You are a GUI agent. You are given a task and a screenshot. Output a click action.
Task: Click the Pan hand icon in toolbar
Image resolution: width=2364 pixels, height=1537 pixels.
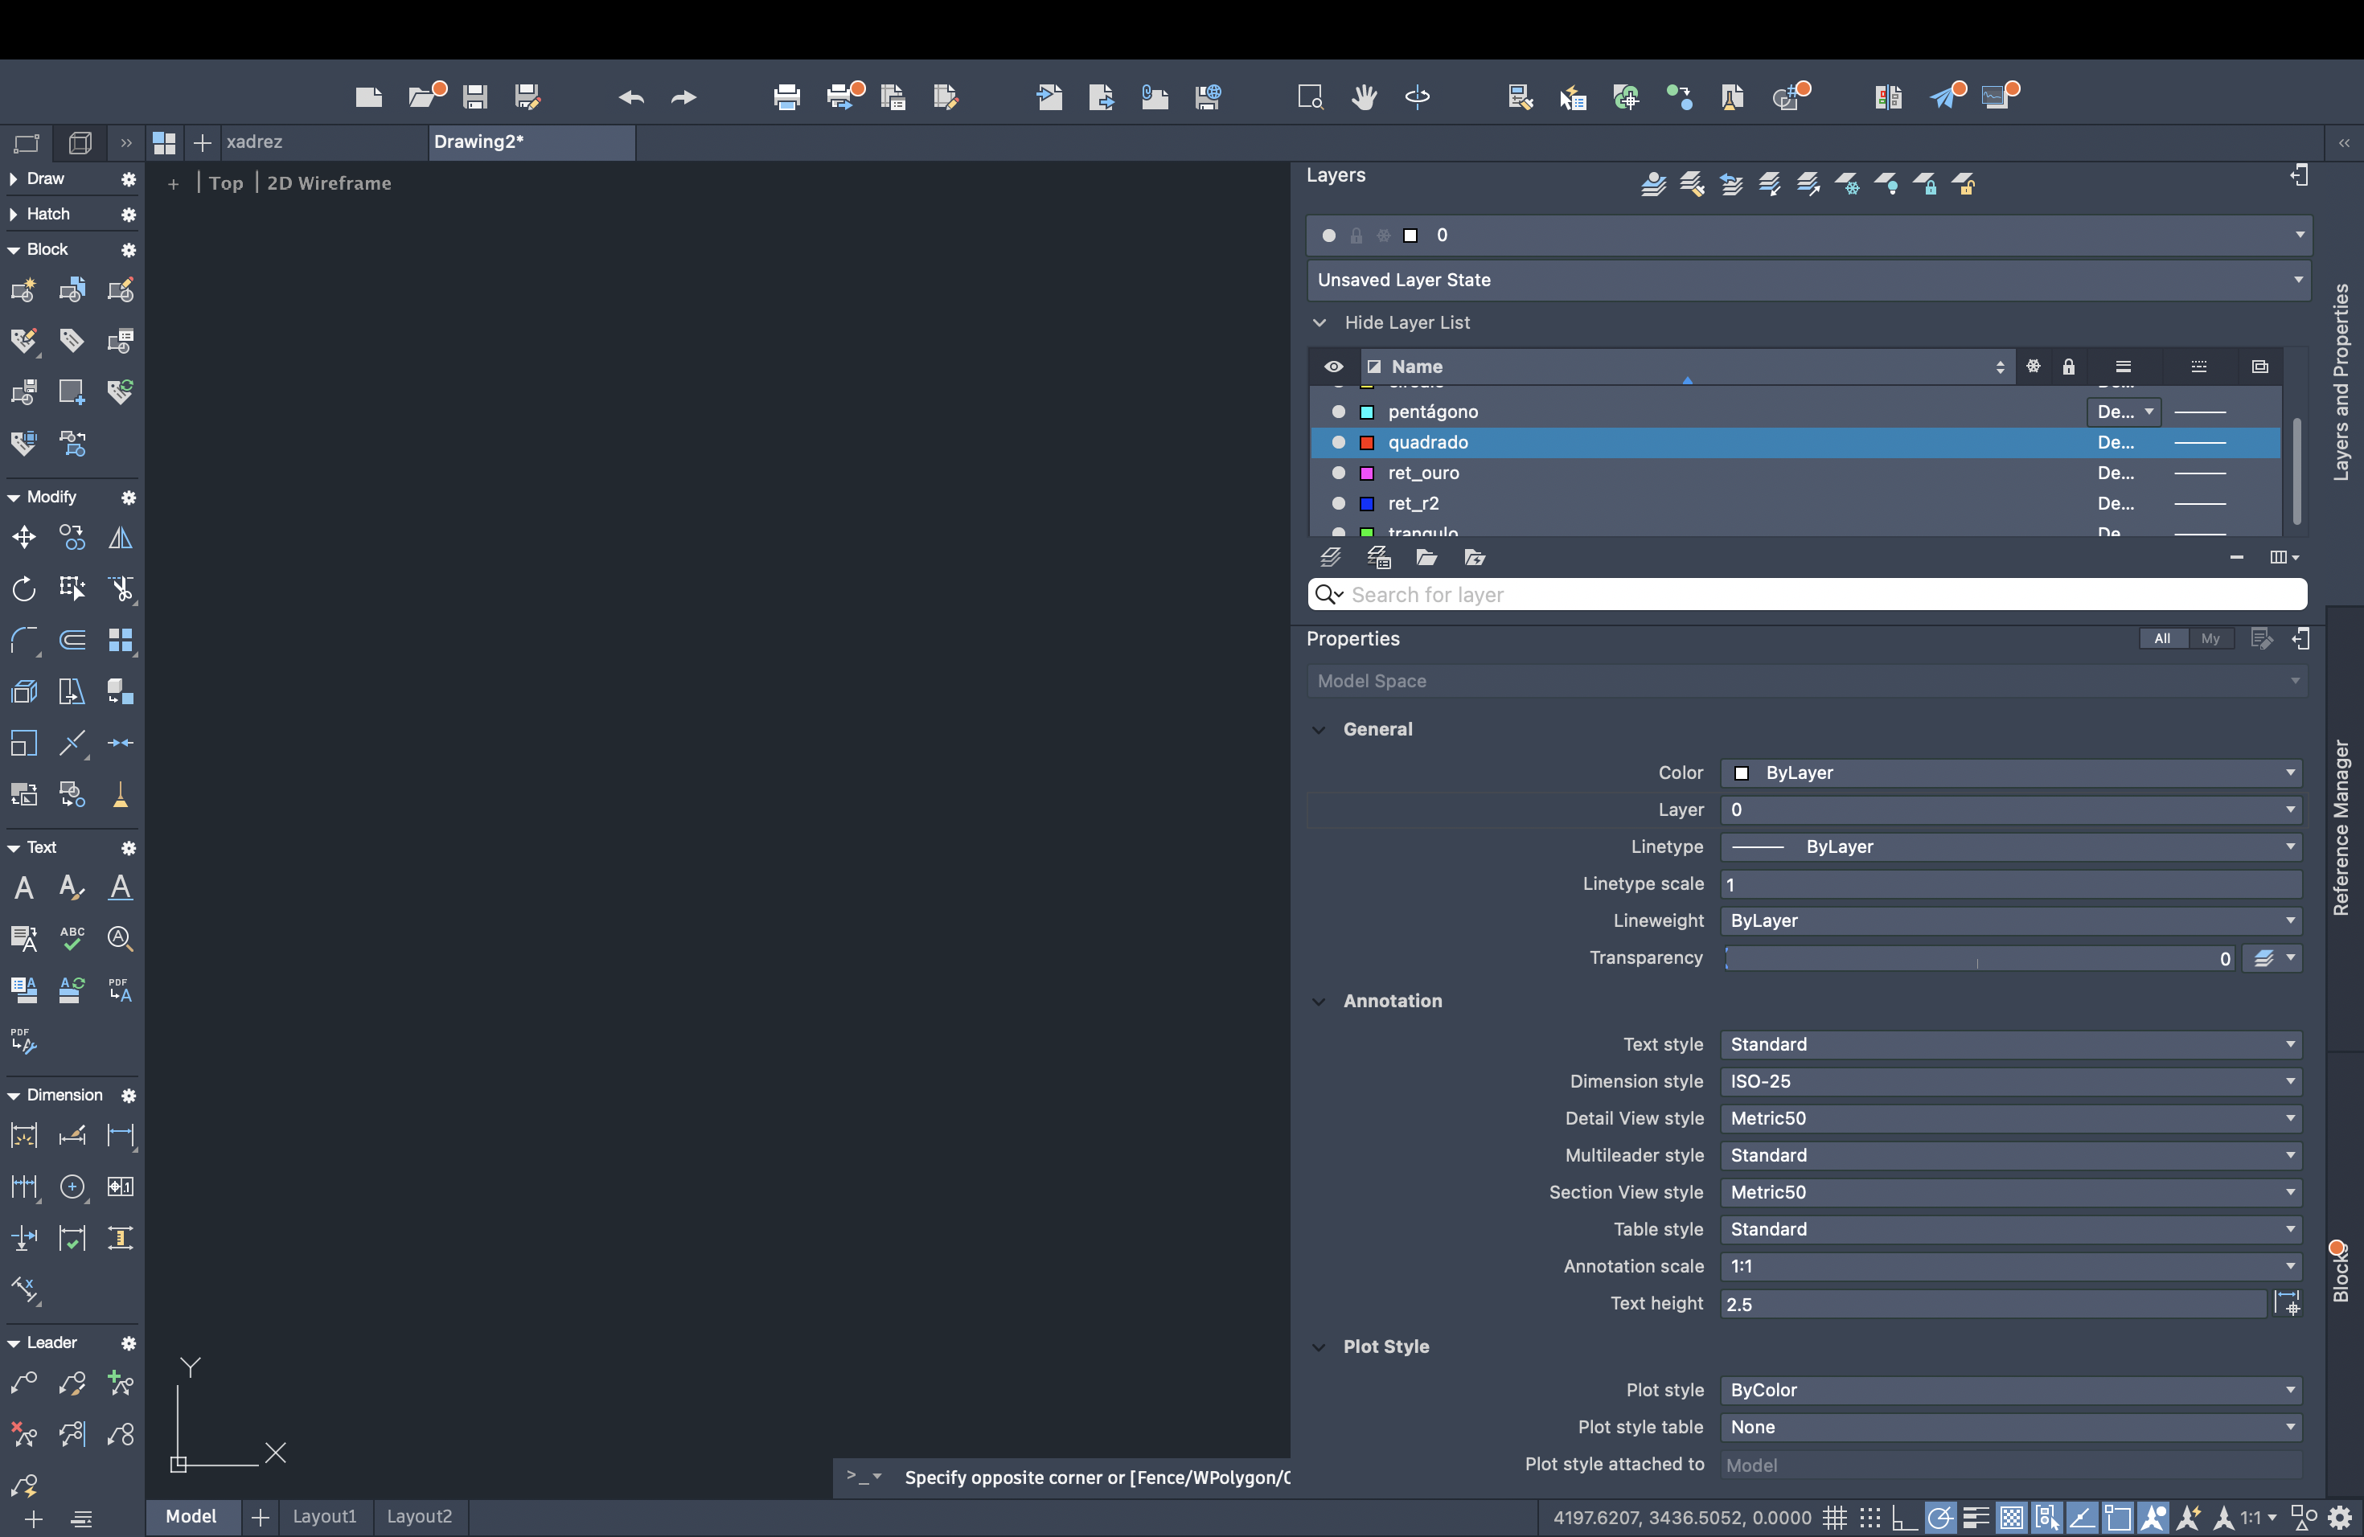(1364, 96)
